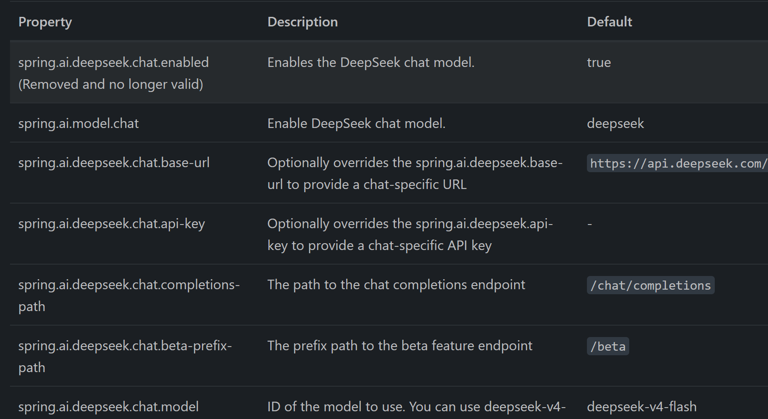This screenshot has width=768, height=419.
Task: Click the /beta code default value
Action: click(608, 347)
